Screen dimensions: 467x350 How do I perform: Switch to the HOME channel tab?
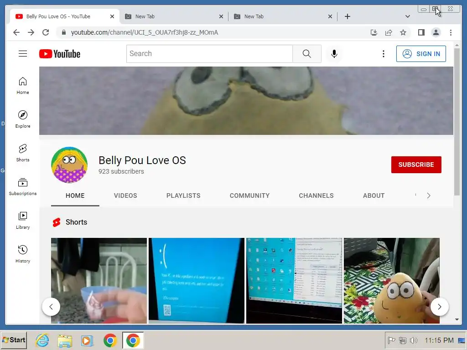click(75, 196)
